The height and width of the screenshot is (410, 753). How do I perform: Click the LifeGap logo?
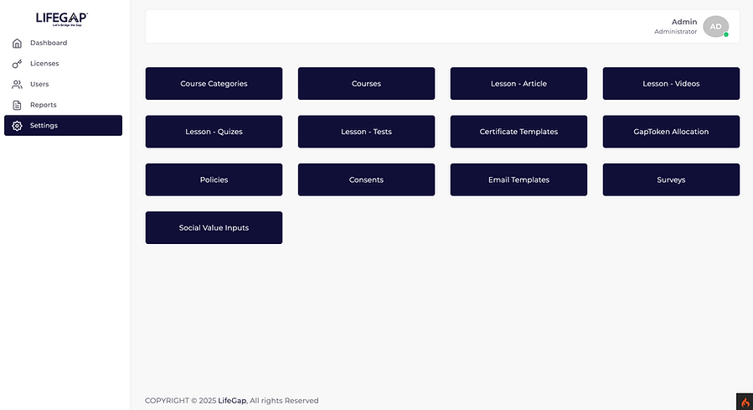click(62, 18)
